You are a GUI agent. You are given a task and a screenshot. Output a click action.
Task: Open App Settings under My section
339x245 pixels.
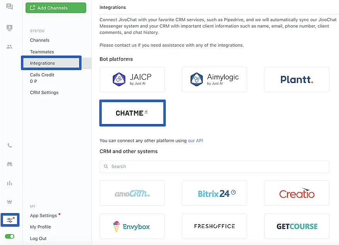(x=44, y=215)
